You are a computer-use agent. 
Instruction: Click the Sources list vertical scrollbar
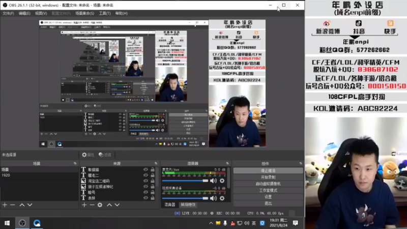[x=157, y=177]
